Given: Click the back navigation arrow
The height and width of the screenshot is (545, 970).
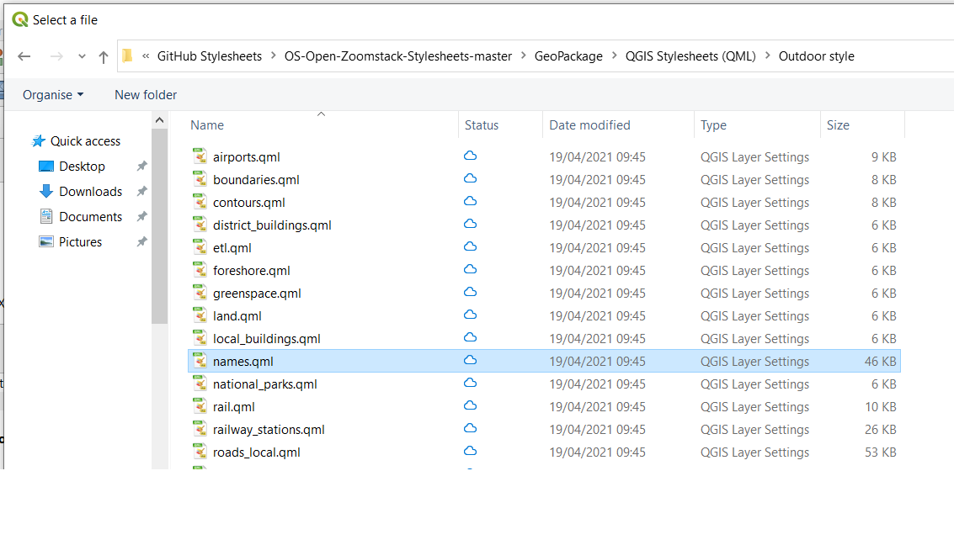Looking at the screenshot, I should point(24,56).
